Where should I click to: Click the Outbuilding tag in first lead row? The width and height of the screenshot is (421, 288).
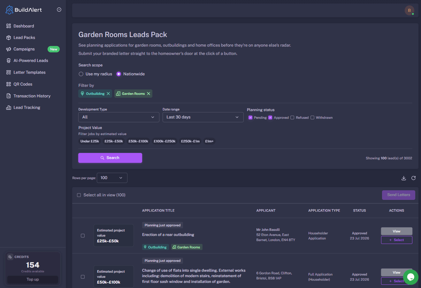pos(156,247)
